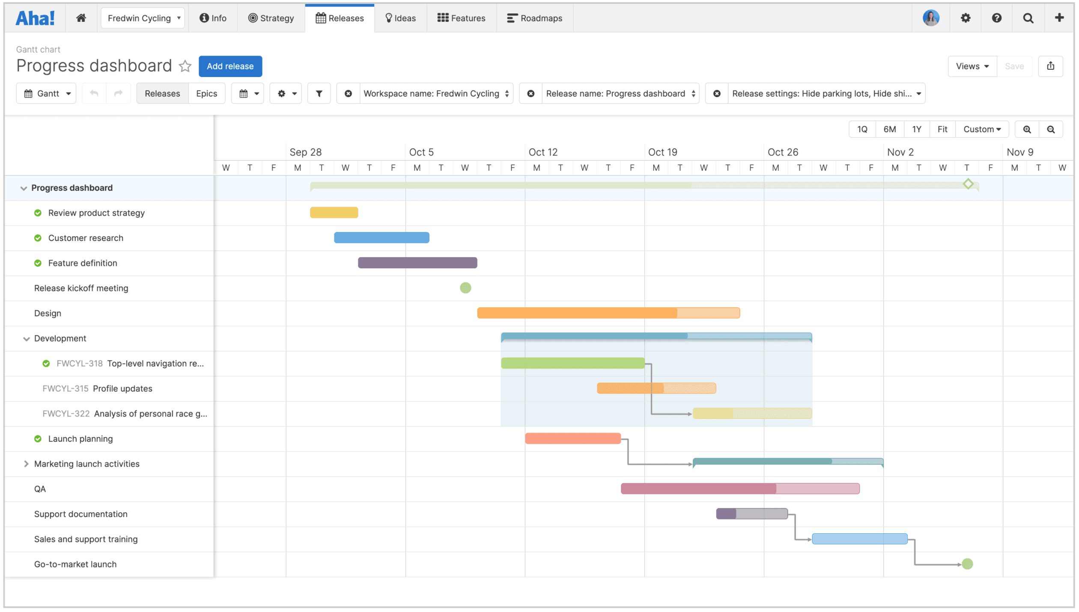Click the search magnifier in top bar
The width and height of the screenshot is (1079, 612).
[1028, 18]
